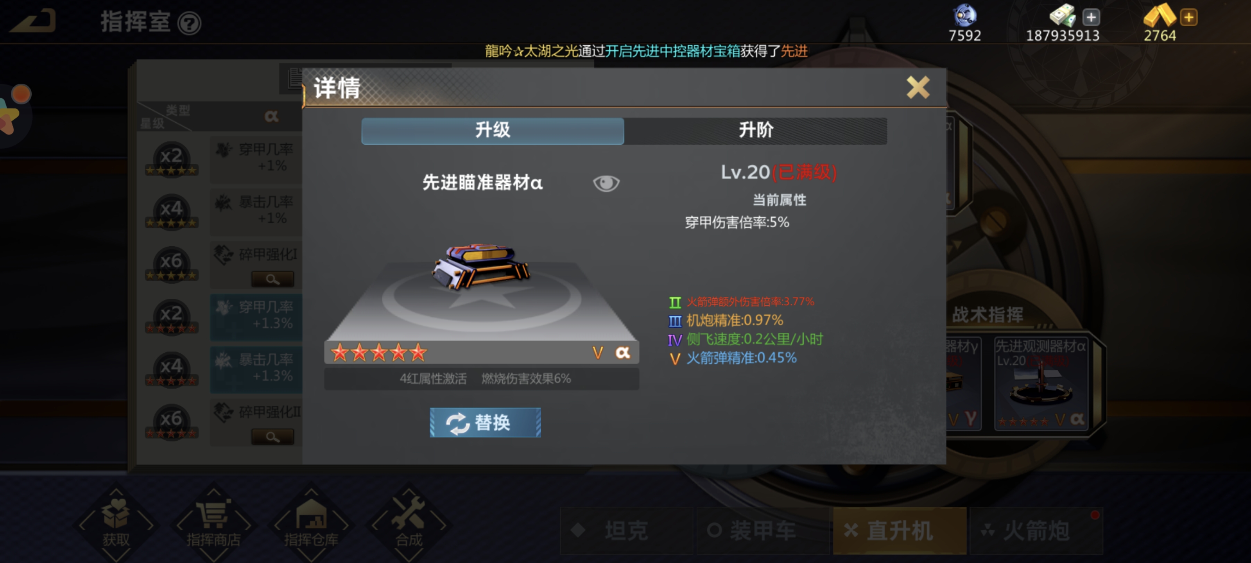Click the magnifier under 碎甲强化I
Image resolution: width=1251 pixels, height=563 pixels.
(272, 279)
